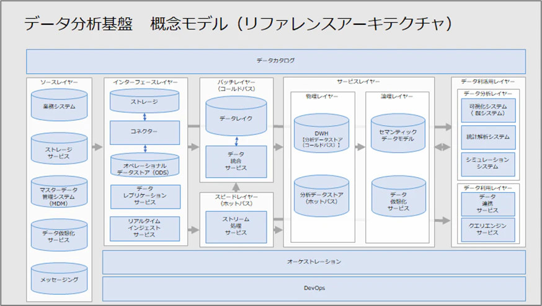Click the データカタログ bar
The image size is (542, 306).
(x=276, y=61)
